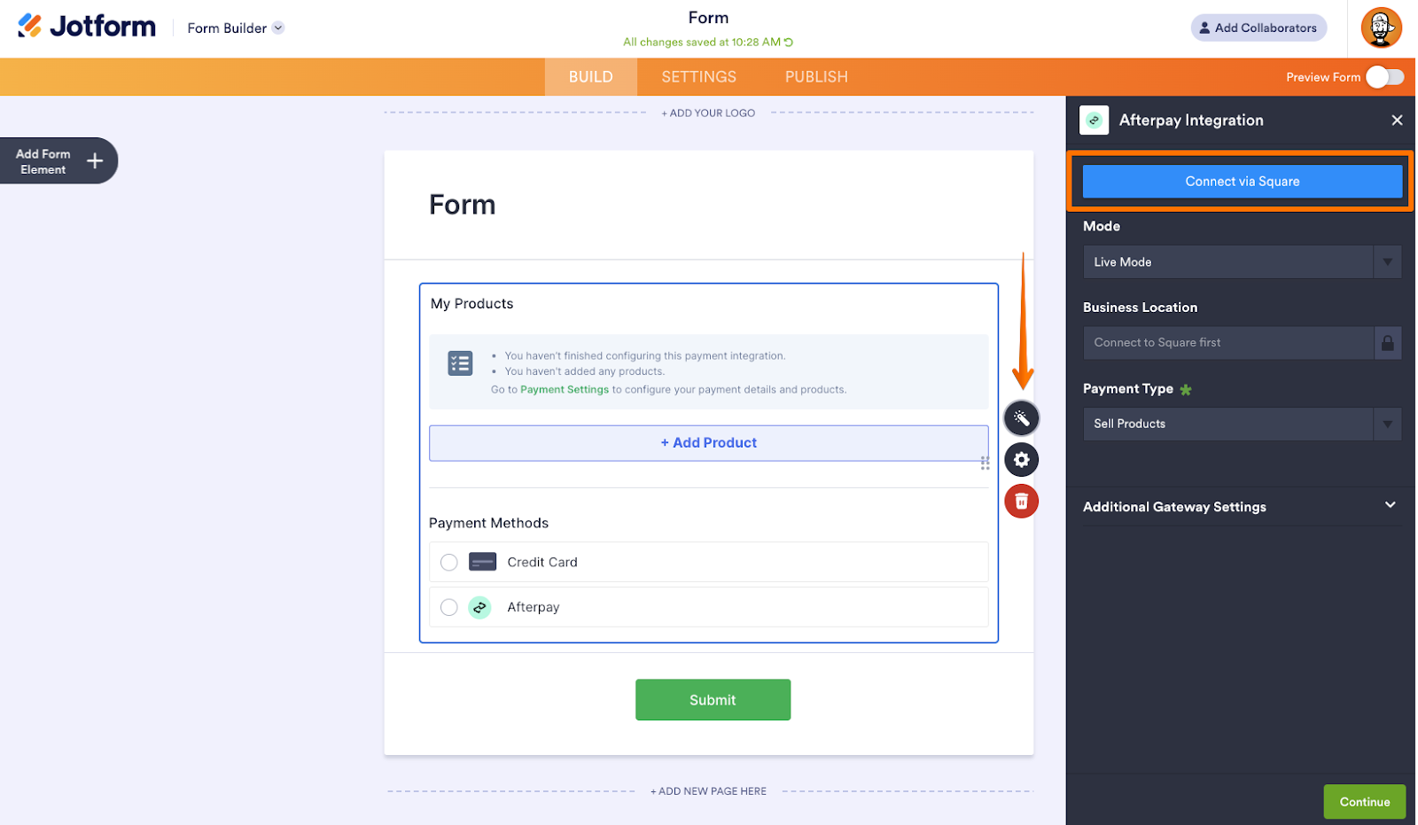
Task: Open the Payment Settings link
Action: pyautogui.click(x=565, y=390)
